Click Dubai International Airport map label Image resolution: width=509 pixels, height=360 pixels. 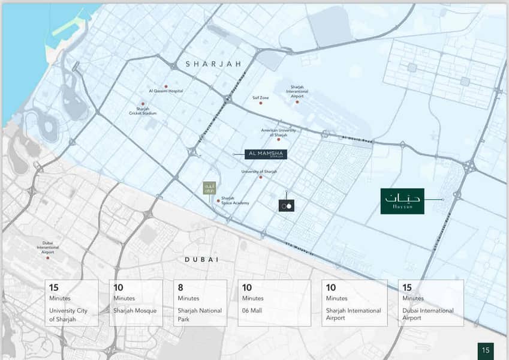(x=47, y=247)
